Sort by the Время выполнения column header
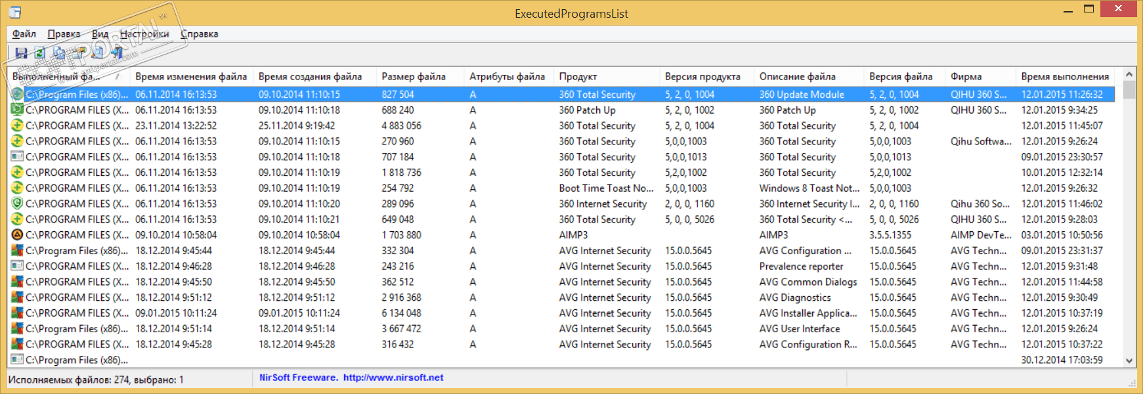The width and height of the screenshot is (1143, 394). [1064, 77]
